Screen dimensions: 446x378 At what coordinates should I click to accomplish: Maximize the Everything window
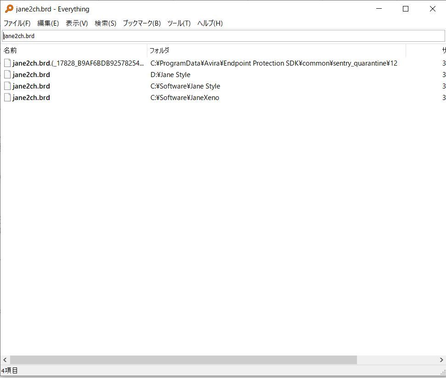pyautogui.click(x=406, y=9)
